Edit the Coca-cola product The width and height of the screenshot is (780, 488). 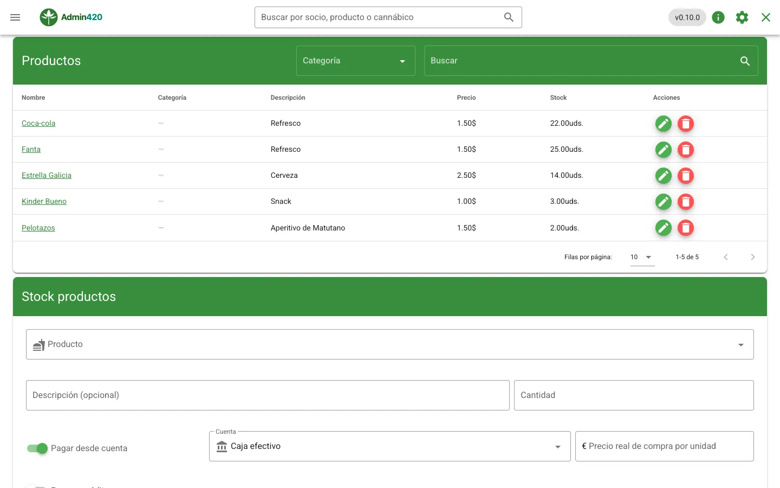pyautogui.click(x=664, y=124)
